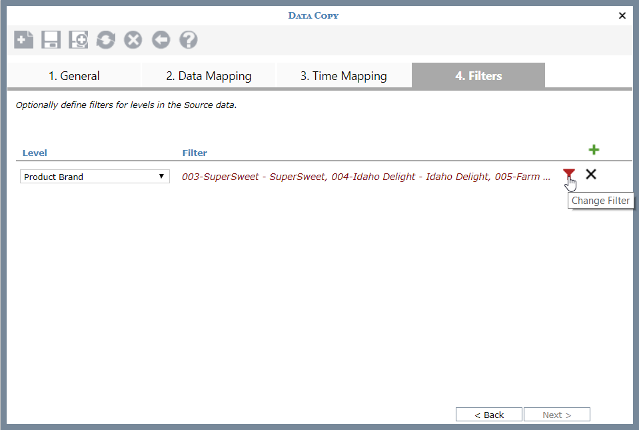Open the 2. Data Mapping tab
The width and height of the screenshot is (639, 430).
[x=209, y=76]
